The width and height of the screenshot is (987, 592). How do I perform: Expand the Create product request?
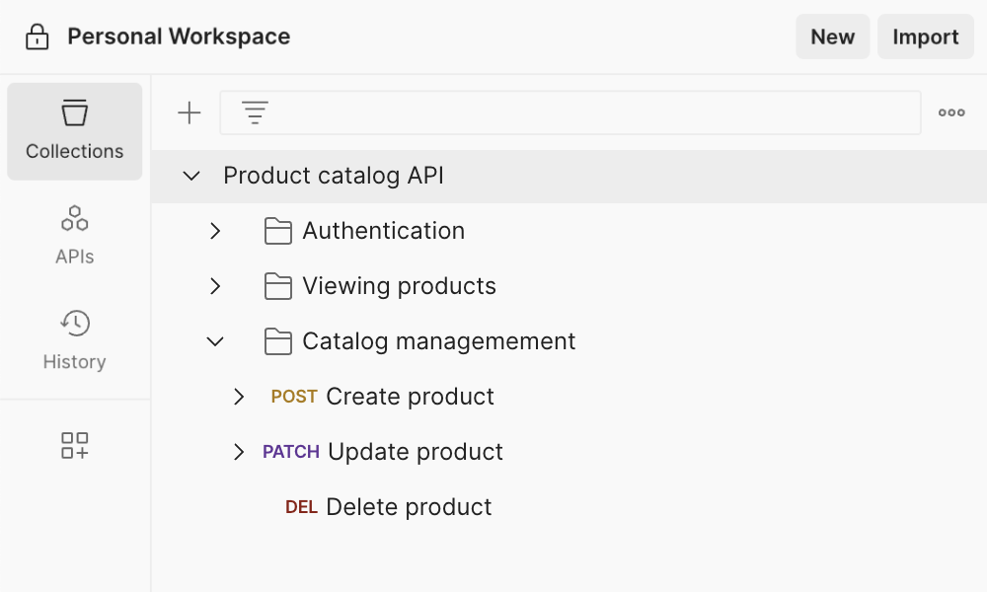[238, 396]
